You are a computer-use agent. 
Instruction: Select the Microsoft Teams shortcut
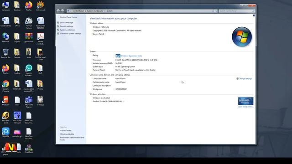coord(29,102)
